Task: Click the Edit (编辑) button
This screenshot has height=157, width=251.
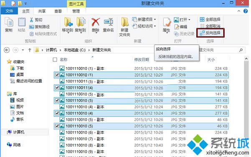Action: point(181,27)
